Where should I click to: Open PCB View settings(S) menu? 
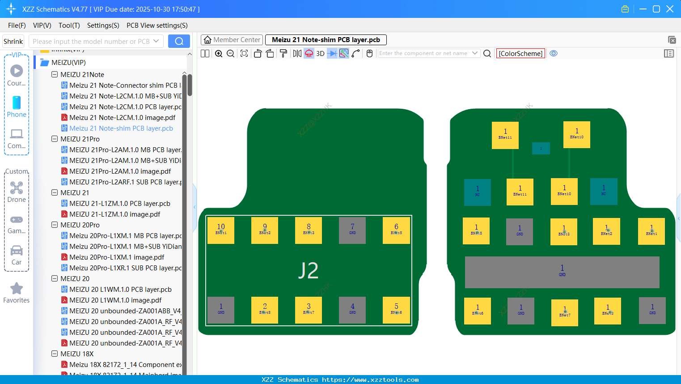click(x=157, y=26)
